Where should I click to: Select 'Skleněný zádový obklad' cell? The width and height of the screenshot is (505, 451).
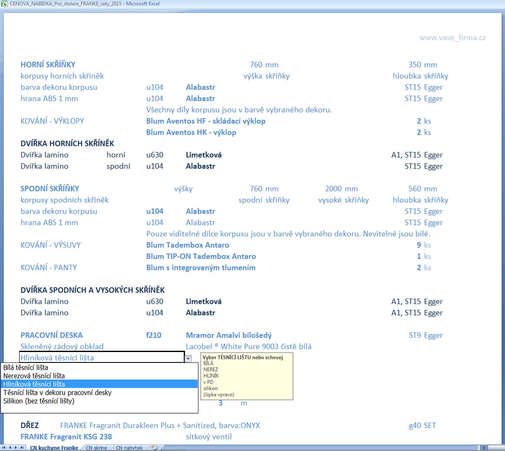(62, 347)
